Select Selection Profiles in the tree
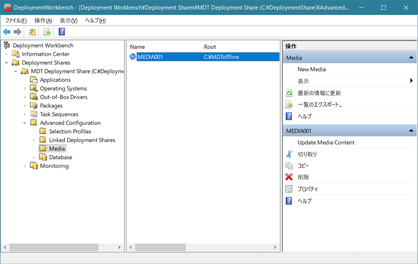 70,131
